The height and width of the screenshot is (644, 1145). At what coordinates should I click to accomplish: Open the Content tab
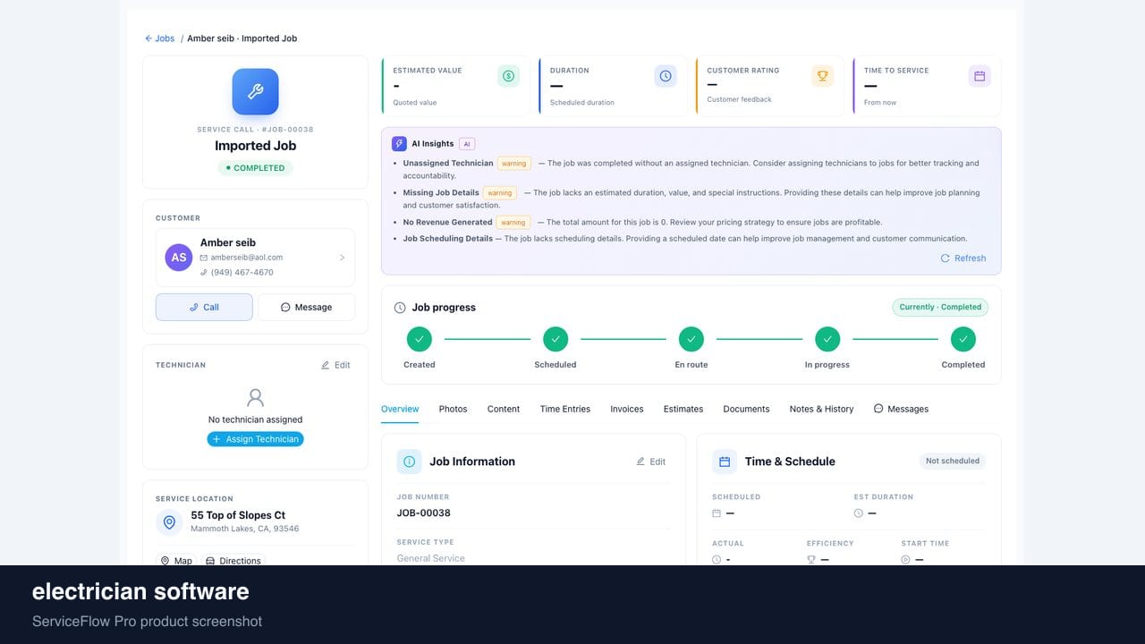point(504,409)
